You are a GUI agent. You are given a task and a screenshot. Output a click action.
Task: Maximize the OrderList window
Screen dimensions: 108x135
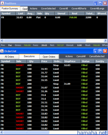click(x=100, y=51)
